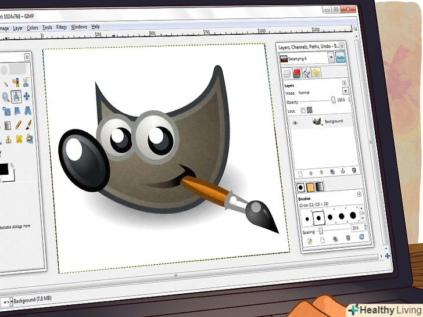423x317 pixels.
Task: Open the Windows menu
Action: [x=79, y=27]
